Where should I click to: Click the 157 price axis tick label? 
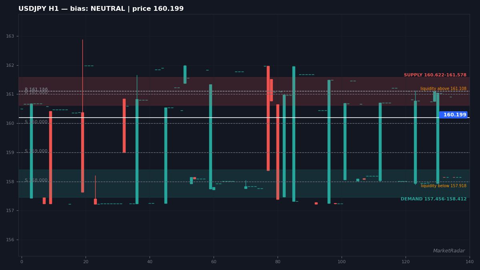[10, 211]
